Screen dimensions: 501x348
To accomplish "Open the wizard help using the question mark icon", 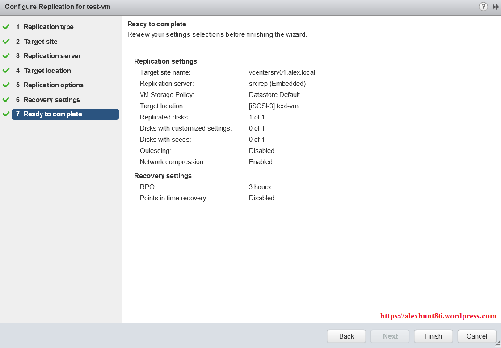I will [483, 7].
